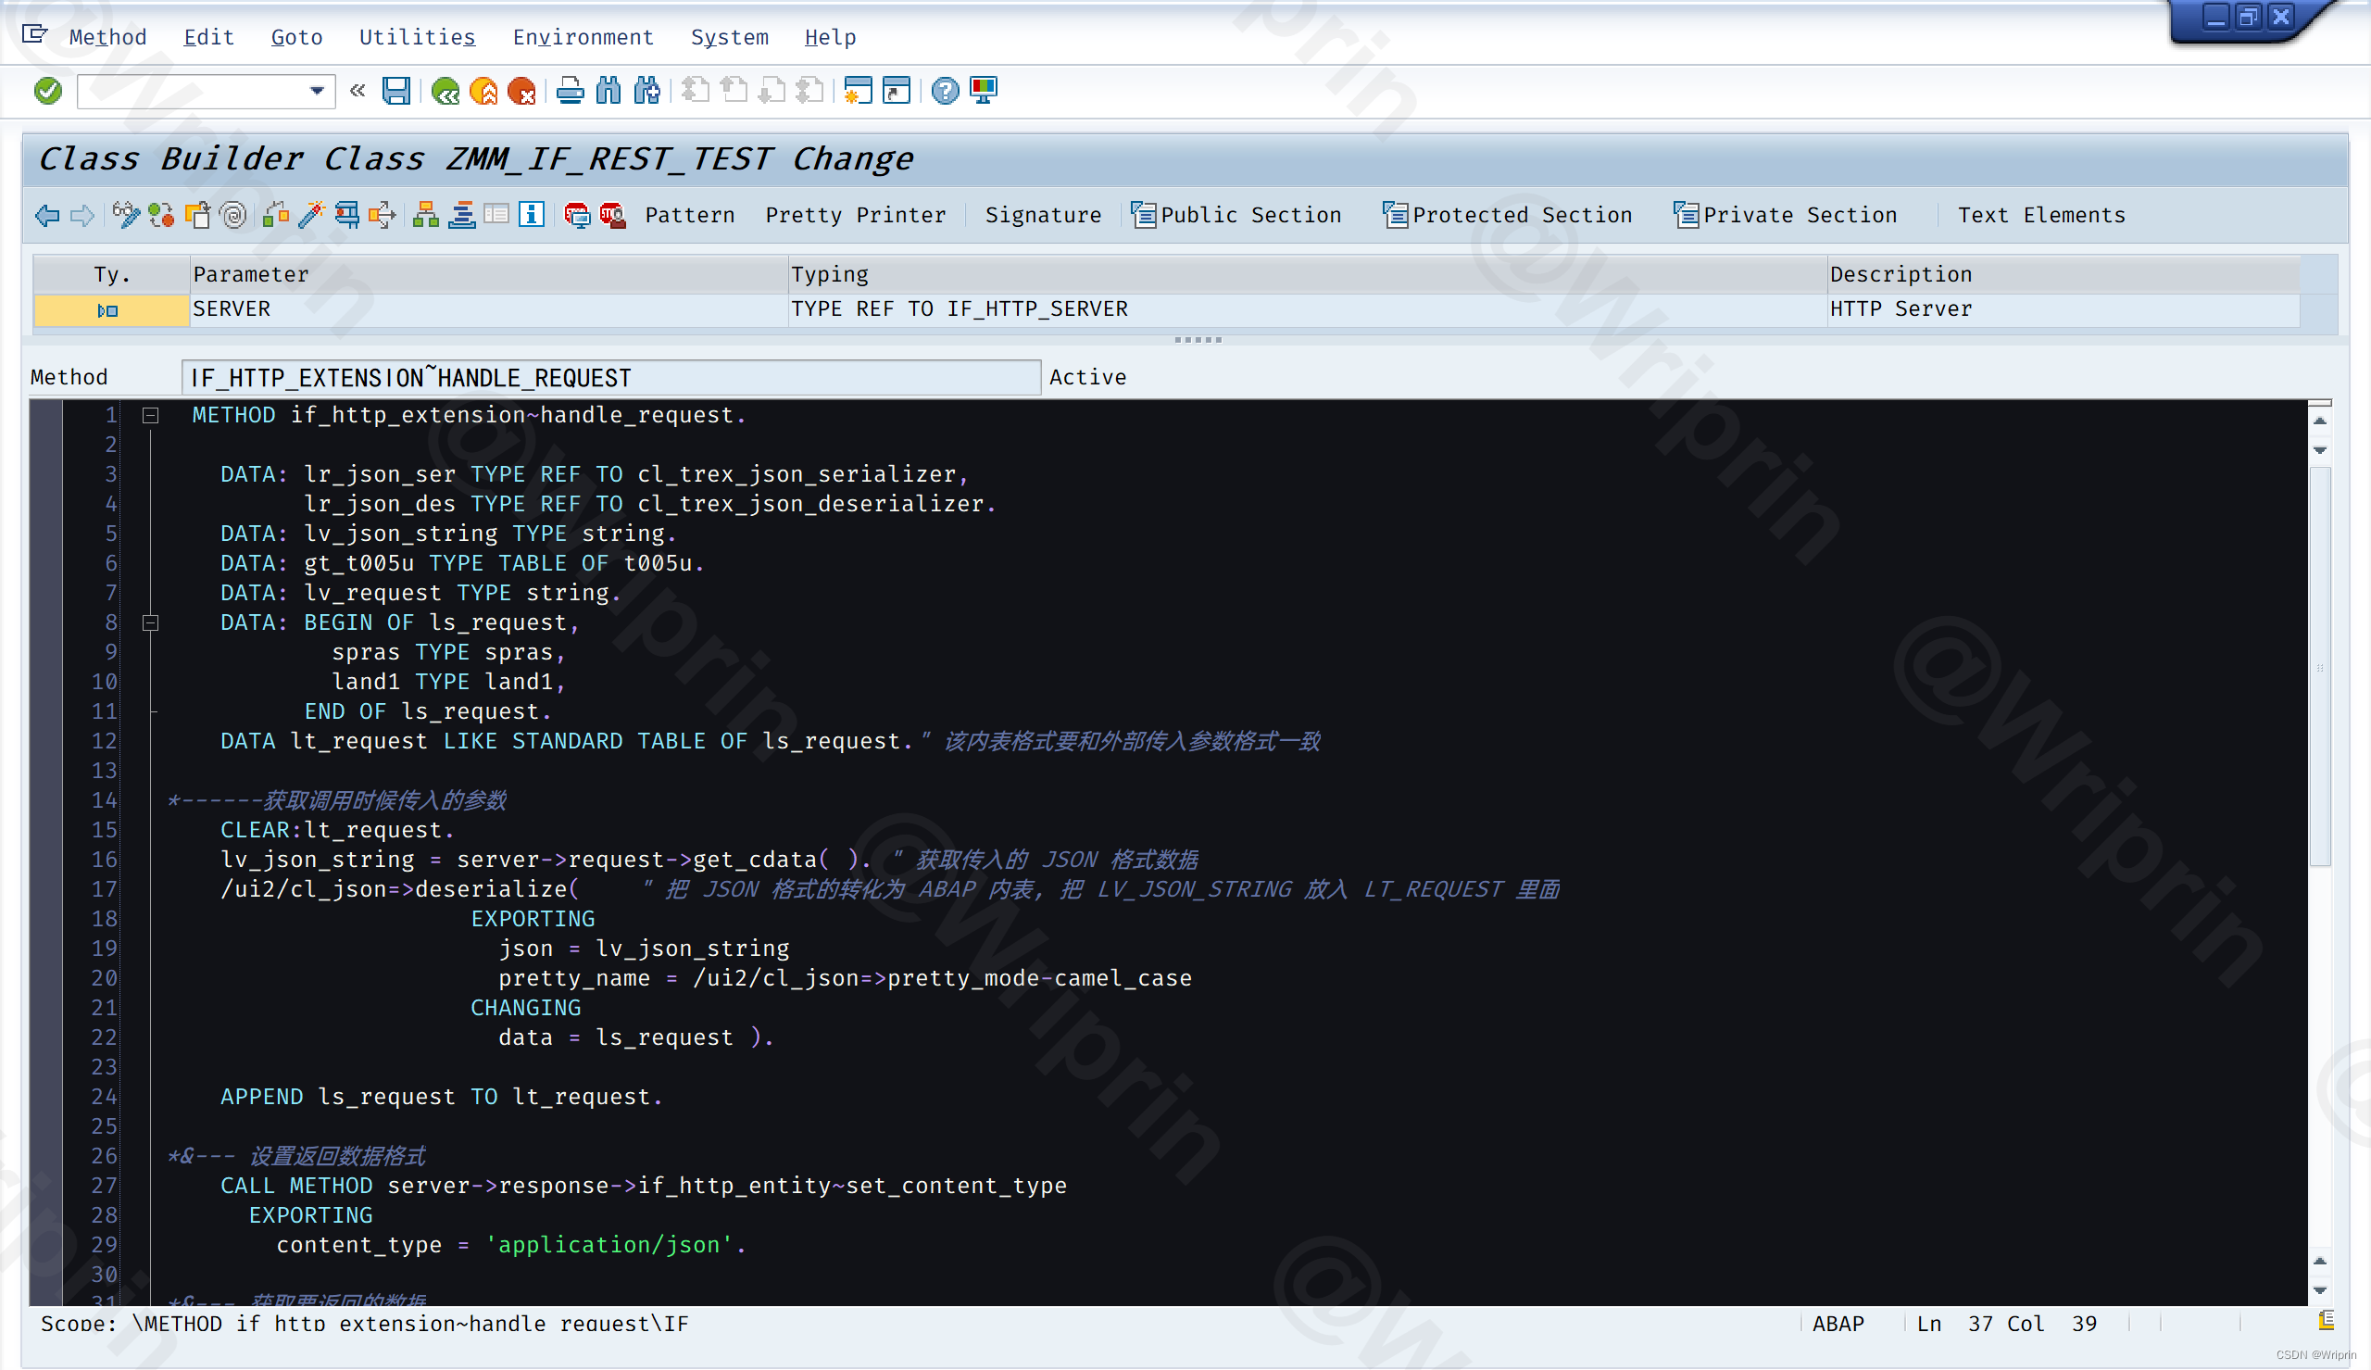Expand the method block at line 8
The width and height of the screenshot is (2371, 1370).
click(x=150, y=623)
